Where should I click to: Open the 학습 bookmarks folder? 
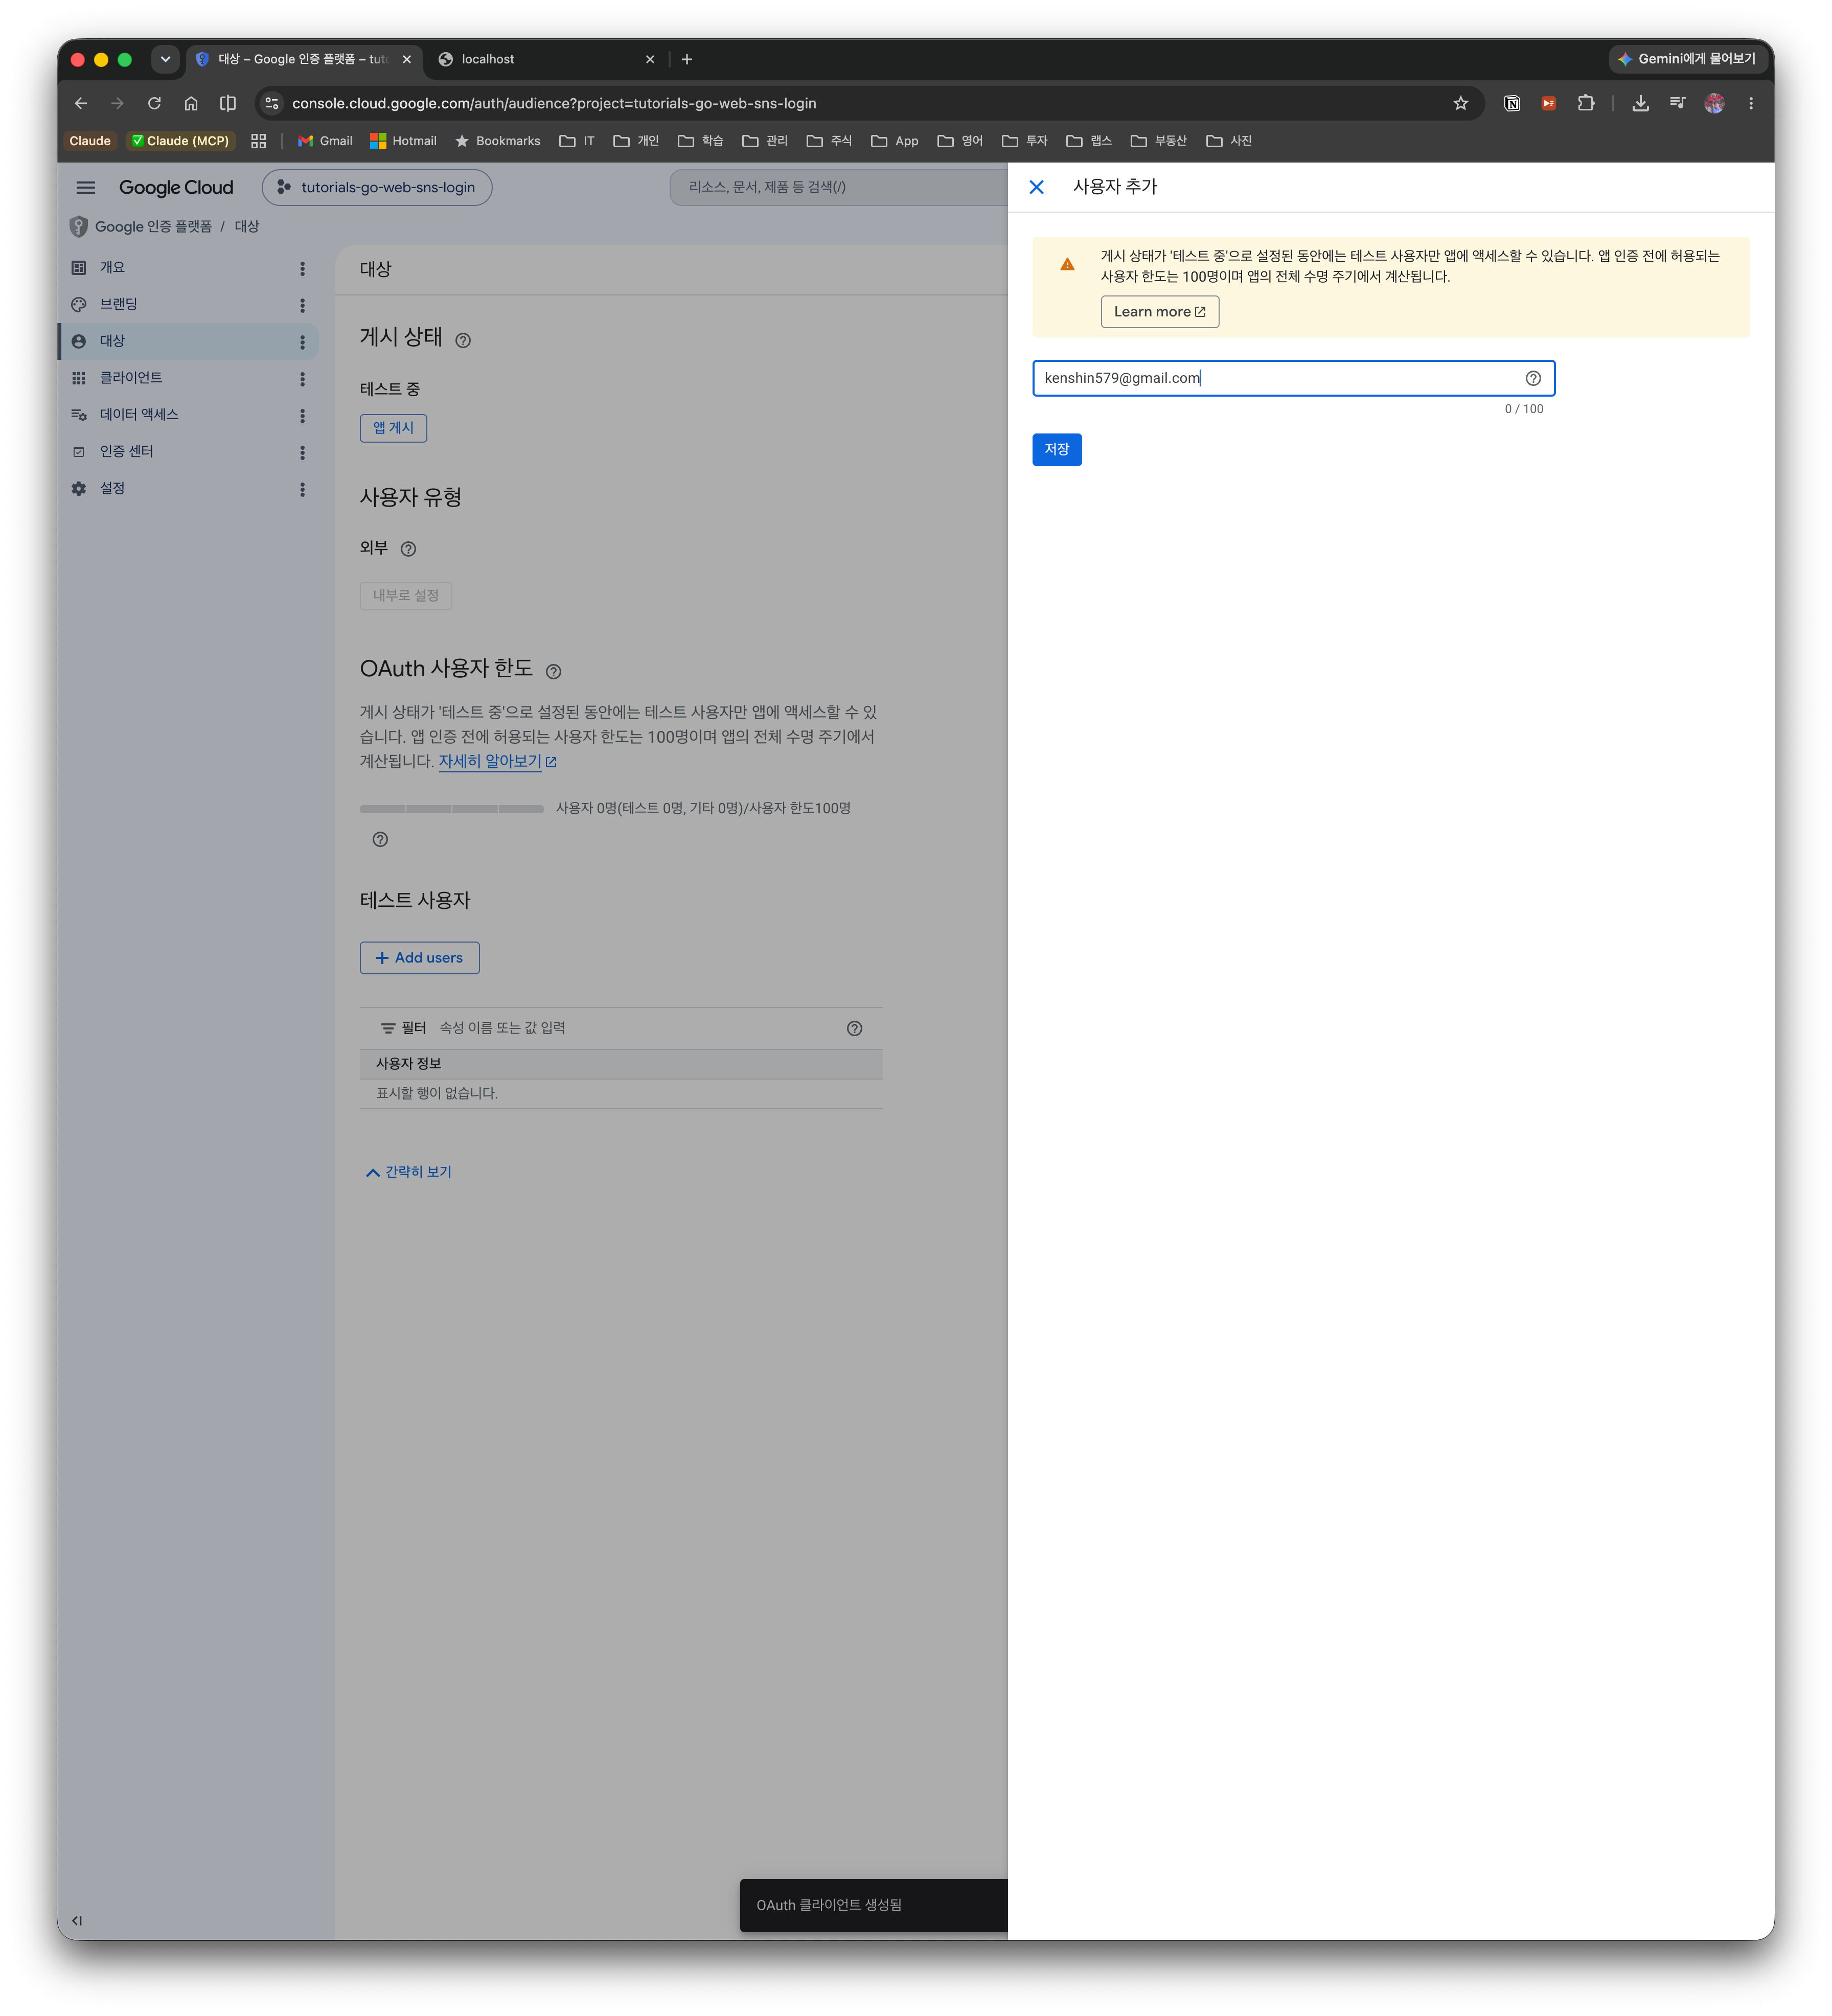(700, 141)
